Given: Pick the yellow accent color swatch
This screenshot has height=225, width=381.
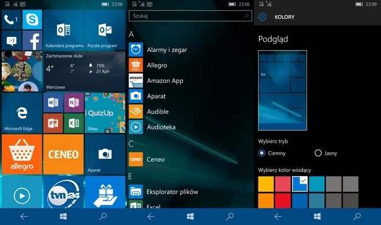Looking at the screenshot, I should [x=266, y=184].
